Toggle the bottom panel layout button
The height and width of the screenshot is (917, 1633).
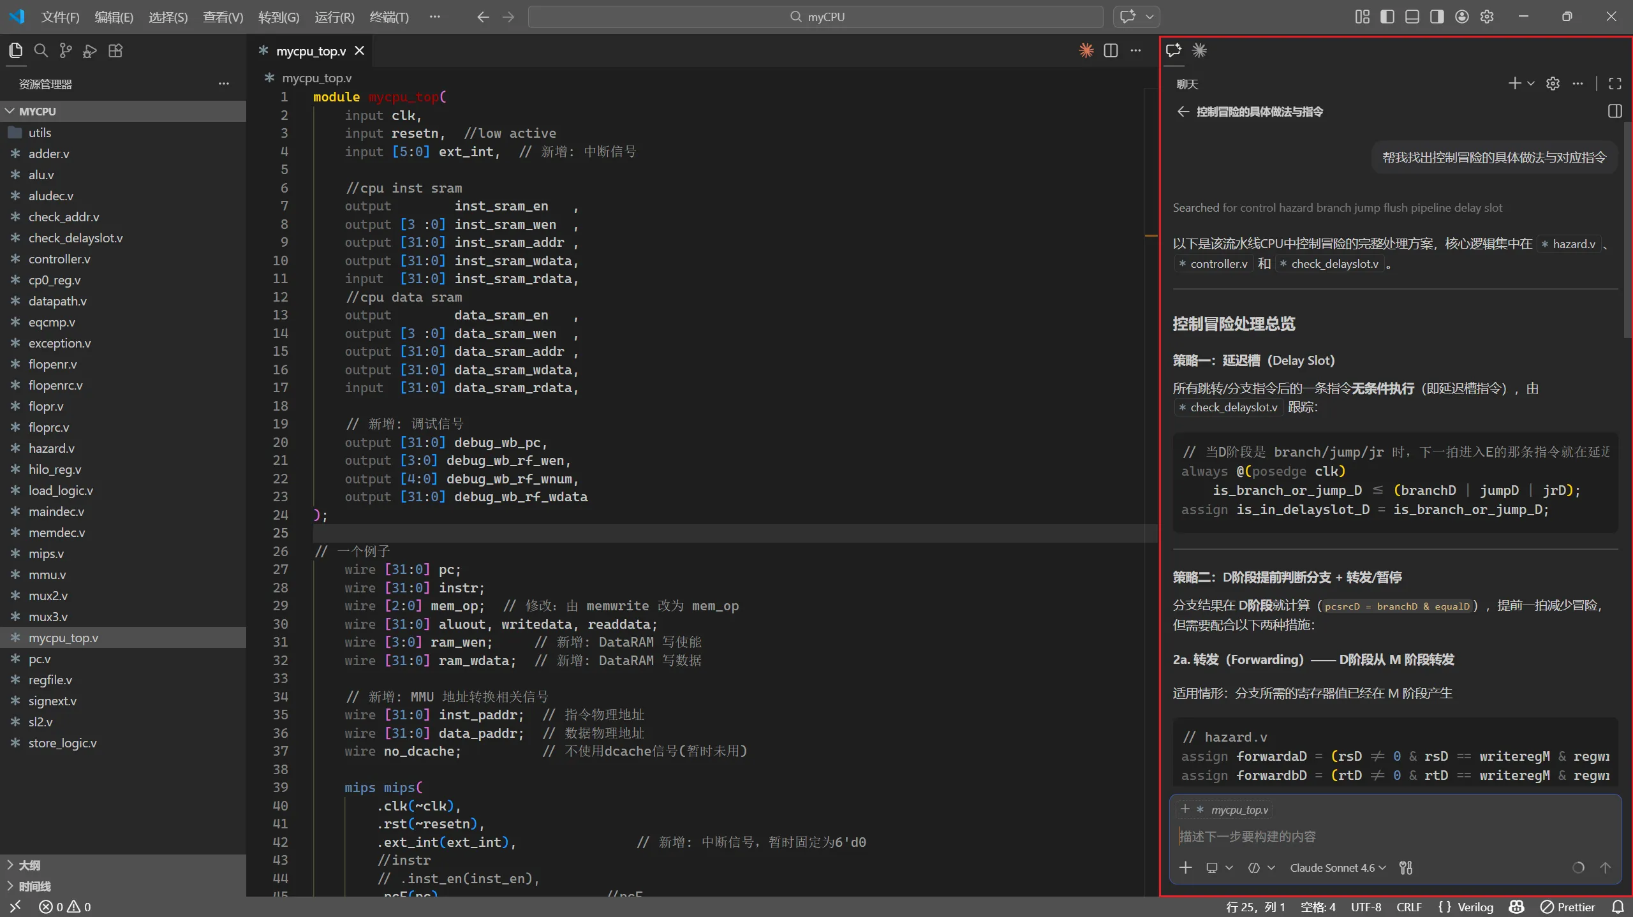pos(1412,17)
